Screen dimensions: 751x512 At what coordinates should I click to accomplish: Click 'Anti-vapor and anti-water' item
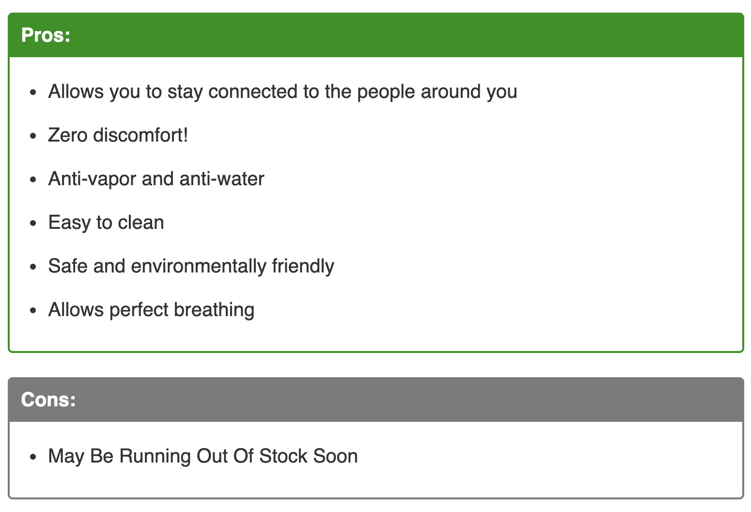156,179
